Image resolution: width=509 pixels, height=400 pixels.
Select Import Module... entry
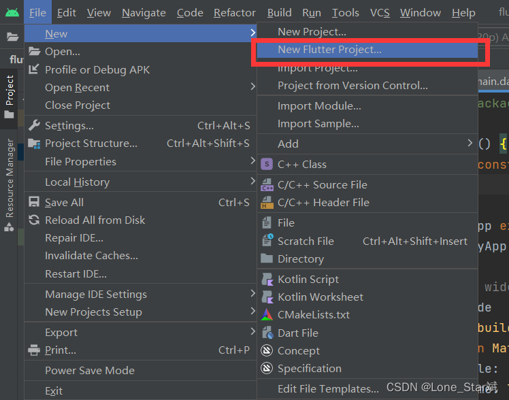(x=367, y=105)
